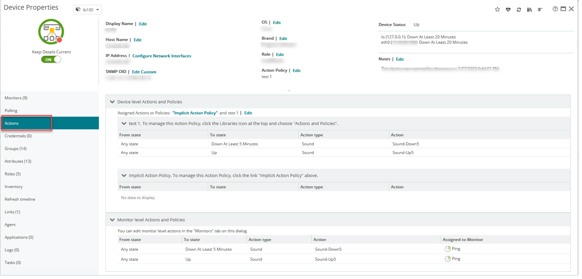This screenshot has width=582, height=279.
Task: Collapse Monitor level Actions and Policies section
Action: [x=112, y=220]
